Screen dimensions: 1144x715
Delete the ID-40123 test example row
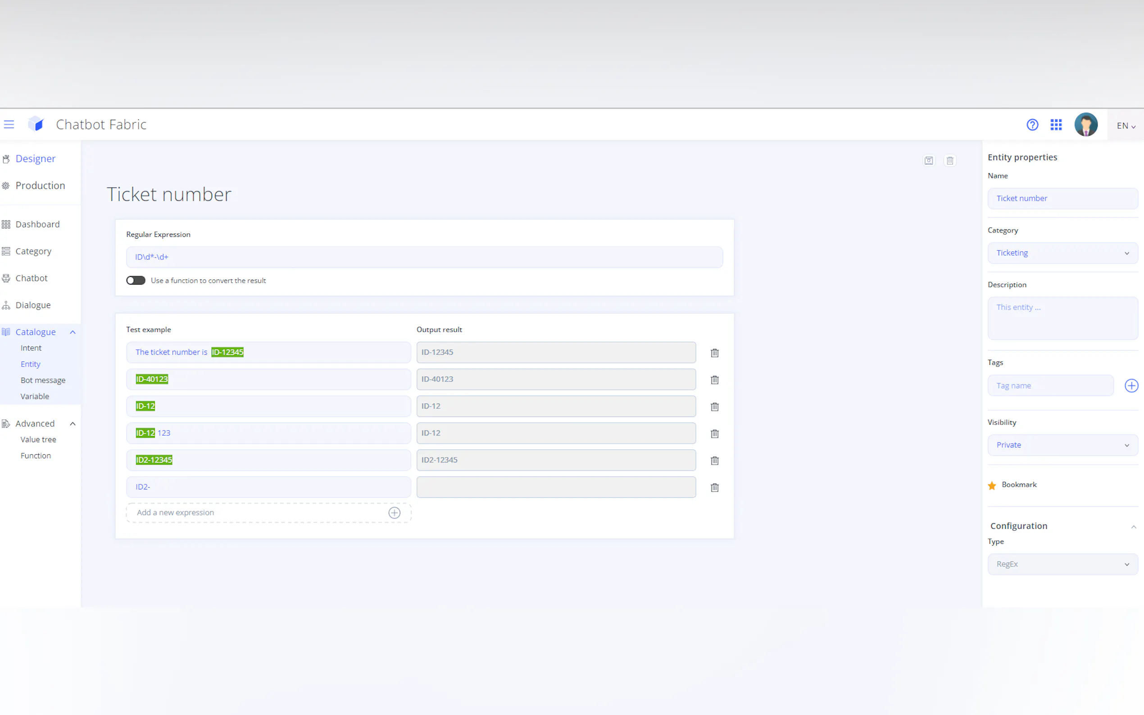pyautogui.click(x=714, y=380)
